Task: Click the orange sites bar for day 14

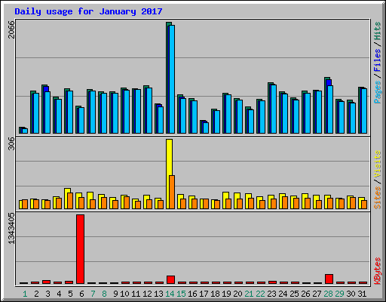Action: pos(172,192)
